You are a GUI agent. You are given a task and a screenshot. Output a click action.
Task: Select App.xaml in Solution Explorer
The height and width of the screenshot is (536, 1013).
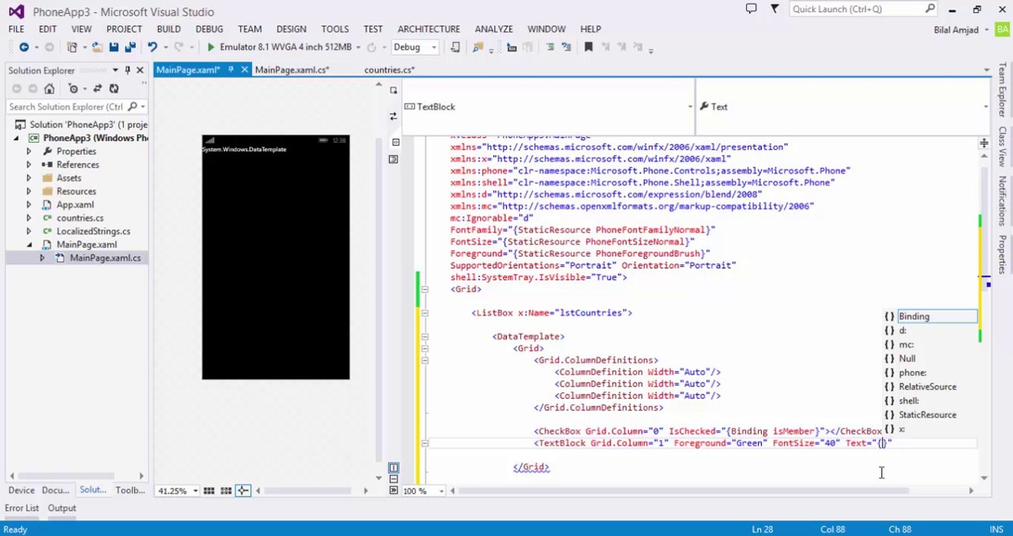click(75, 205)
